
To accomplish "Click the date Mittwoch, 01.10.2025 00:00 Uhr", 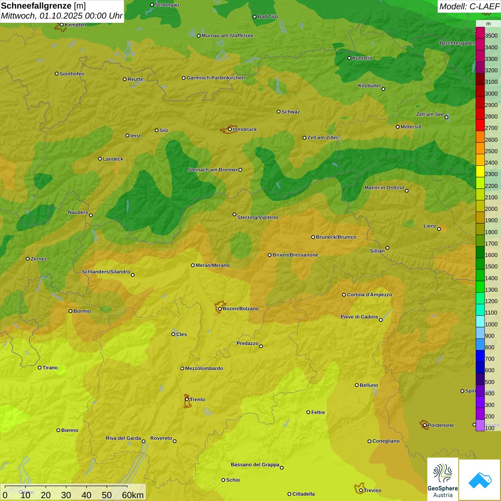I will pyautogui.click(x=62, y=16).
